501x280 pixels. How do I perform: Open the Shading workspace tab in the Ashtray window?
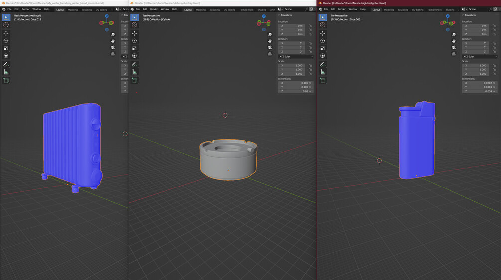pos(262,10)
